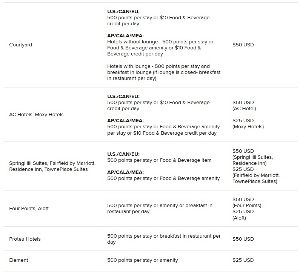300x275 pixels.
Task: Select the "(Aloft)" compensation label
Action: click(239, 218)
